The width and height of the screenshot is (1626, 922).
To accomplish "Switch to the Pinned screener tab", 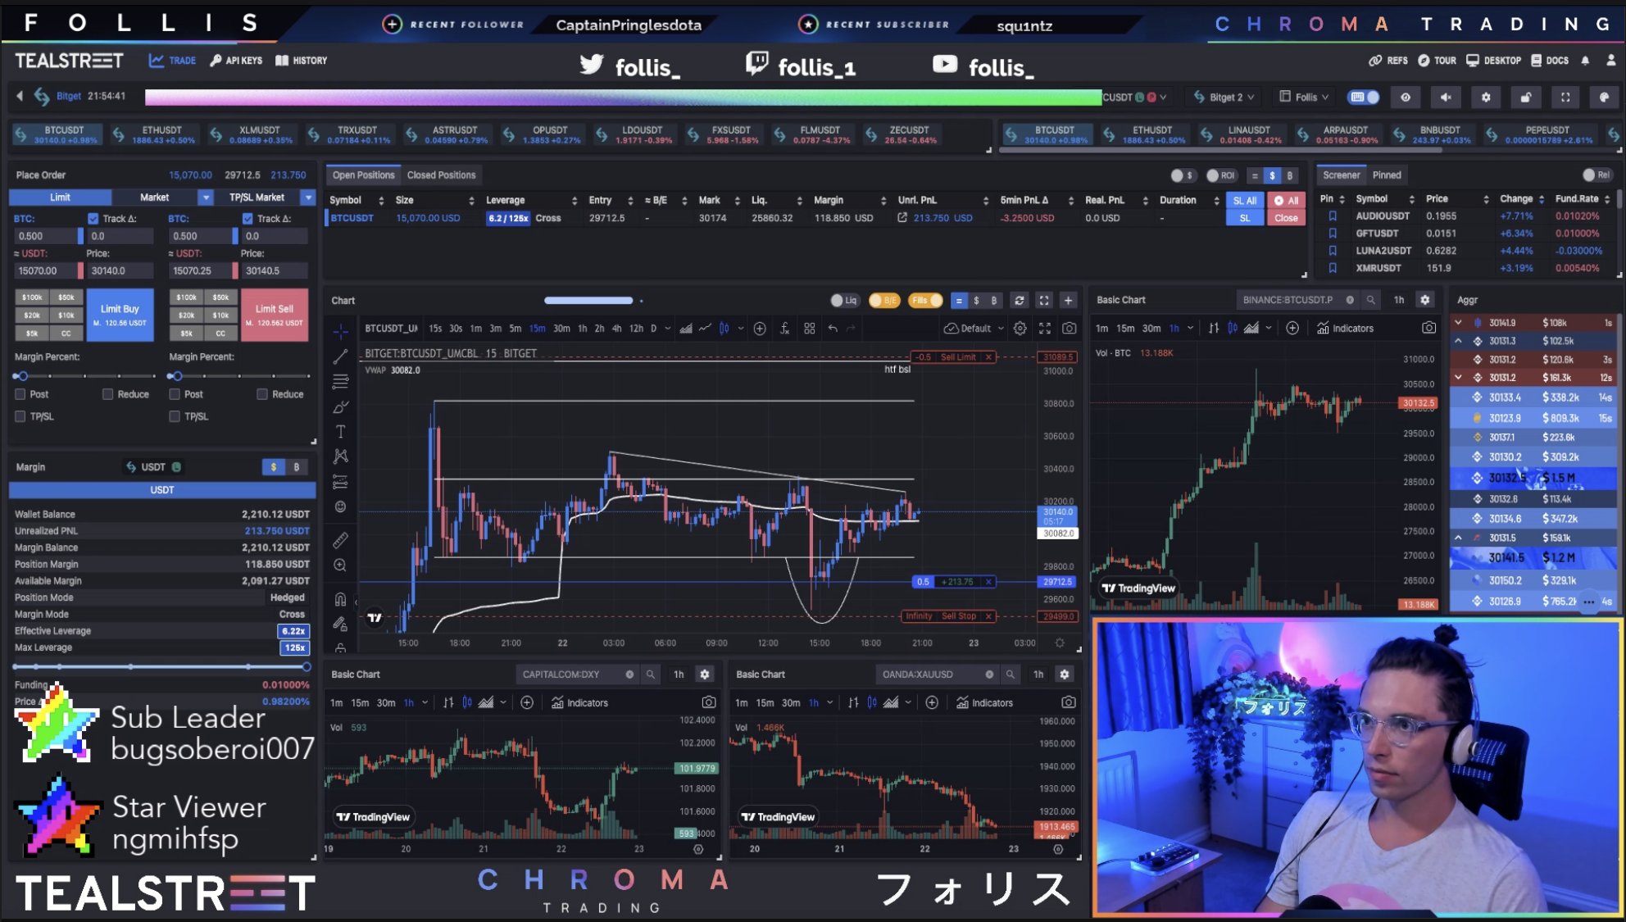I will tap(1387, 175).
